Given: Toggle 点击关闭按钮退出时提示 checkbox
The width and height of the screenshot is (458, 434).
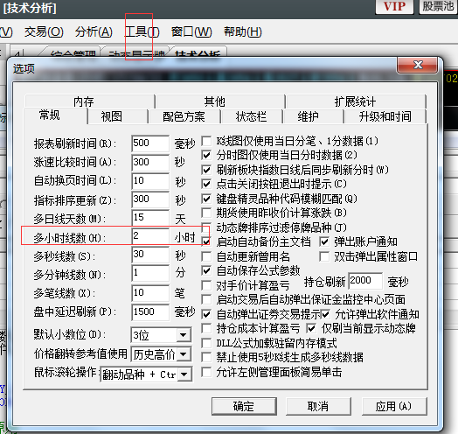Looking at the screenshot, I should pos(206,184).
